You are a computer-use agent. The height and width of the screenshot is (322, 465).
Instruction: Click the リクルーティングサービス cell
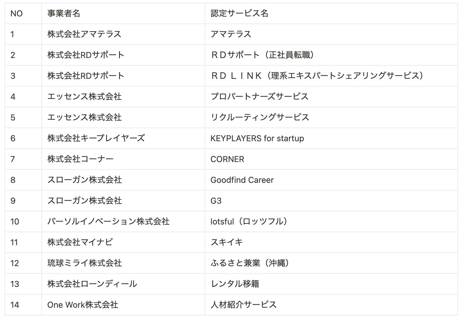coord(260,118)
